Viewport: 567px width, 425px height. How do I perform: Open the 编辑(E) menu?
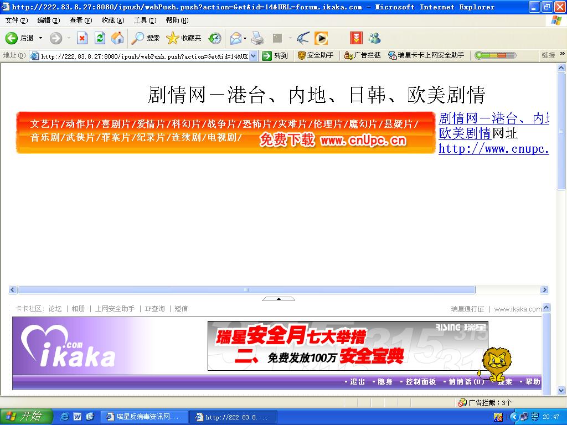(x=49, y=20)
